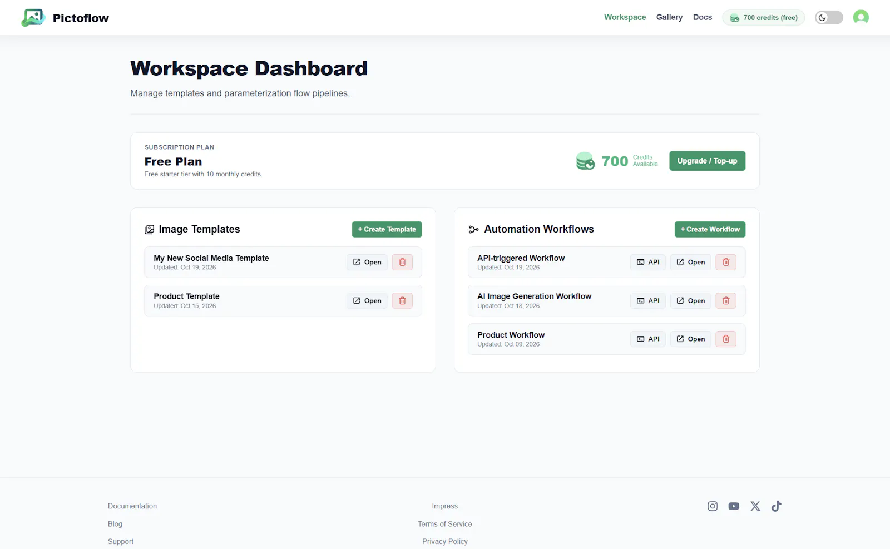Delete AI Image Generation Workflow

(726, 301)
